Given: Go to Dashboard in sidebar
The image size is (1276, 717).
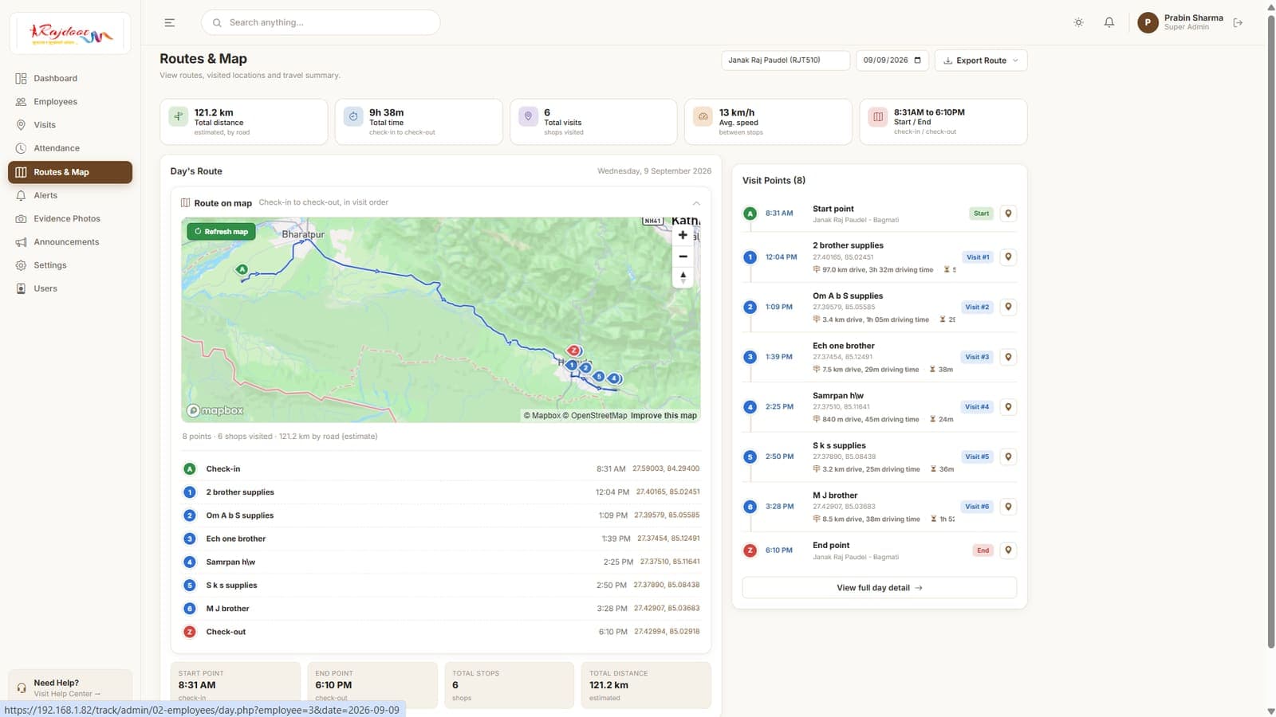Looking at the screenshot, I should point(70,78).
